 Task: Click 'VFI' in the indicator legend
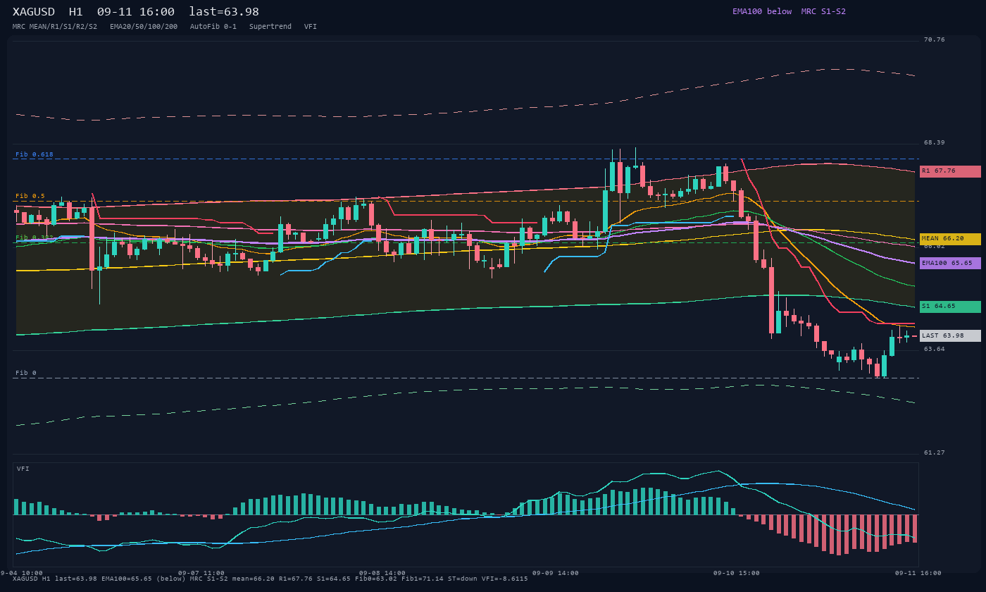coord(311,27)
